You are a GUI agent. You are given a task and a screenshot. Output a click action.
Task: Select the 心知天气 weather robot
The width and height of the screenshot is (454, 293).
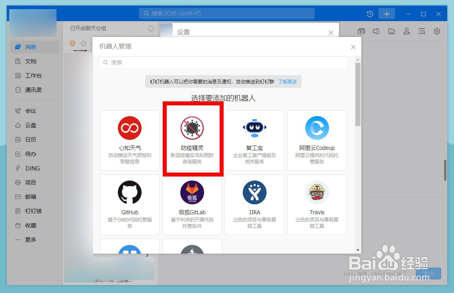pyautogui.click(x=130, y=140)
